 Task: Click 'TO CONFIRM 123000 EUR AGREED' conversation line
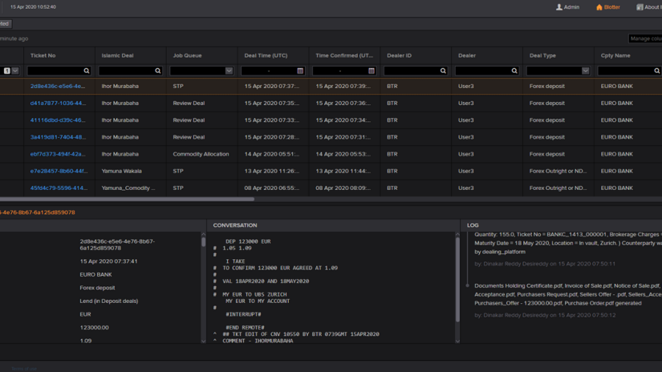tap(280, 268)
